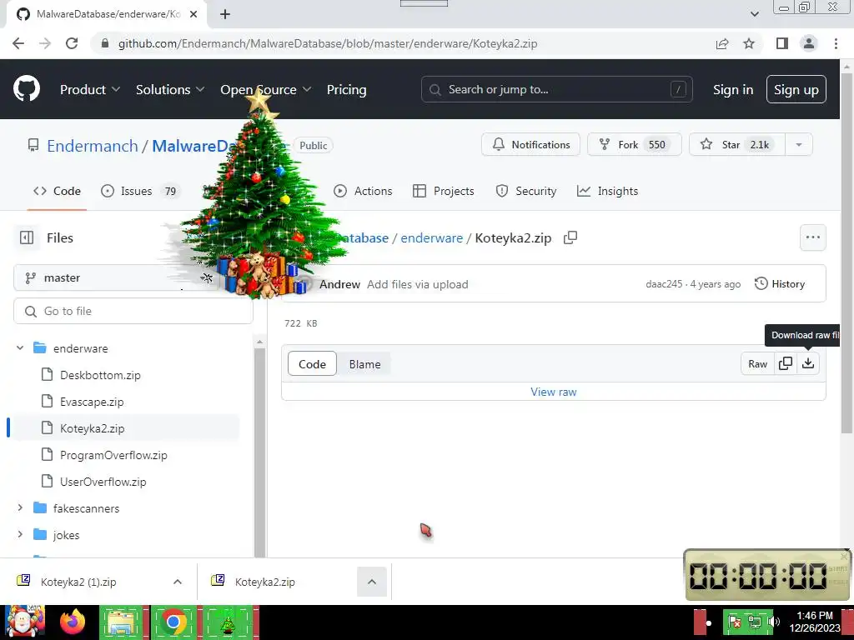
Task: Focus the Search or jump to field
Action: click(x=556, y=89)
